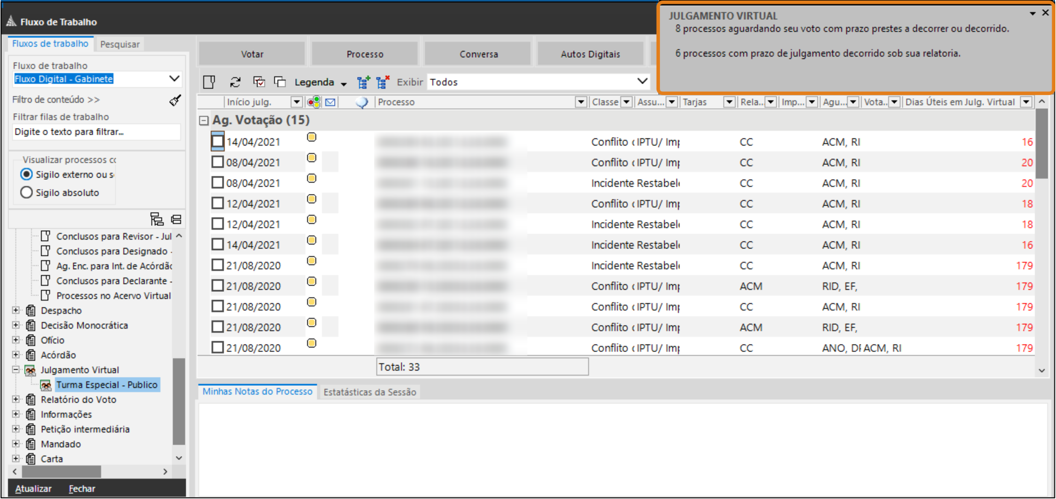1056x499 pixels.
Task: Click the add tree grouping icon
Action: point(363,82)
